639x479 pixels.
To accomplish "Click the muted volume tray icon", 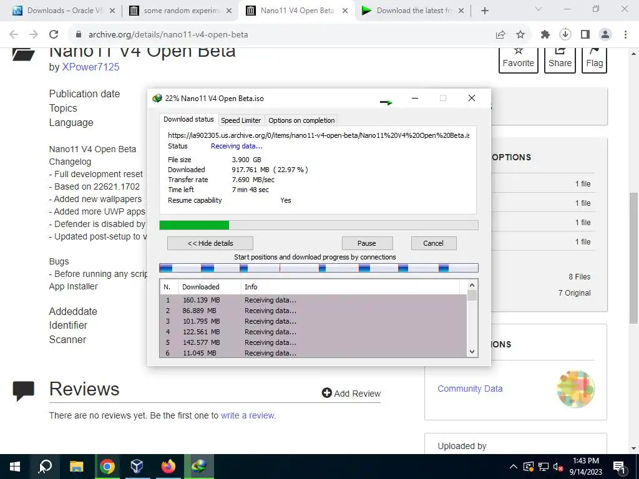I will coord(559,467).
